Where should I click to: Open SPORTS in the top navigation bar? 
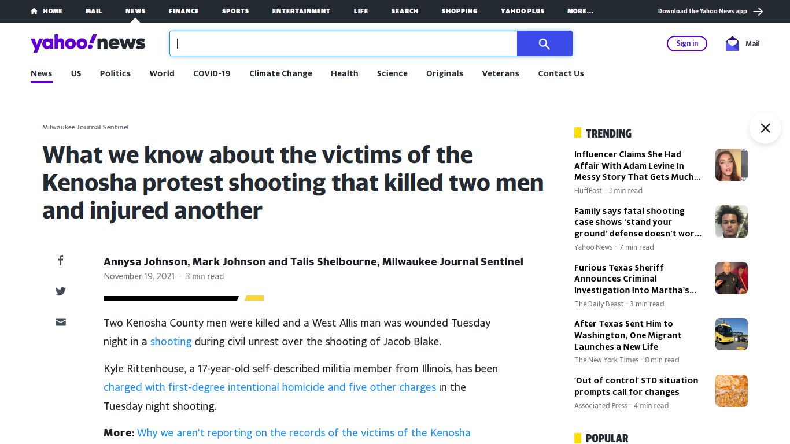coord(235,11)
